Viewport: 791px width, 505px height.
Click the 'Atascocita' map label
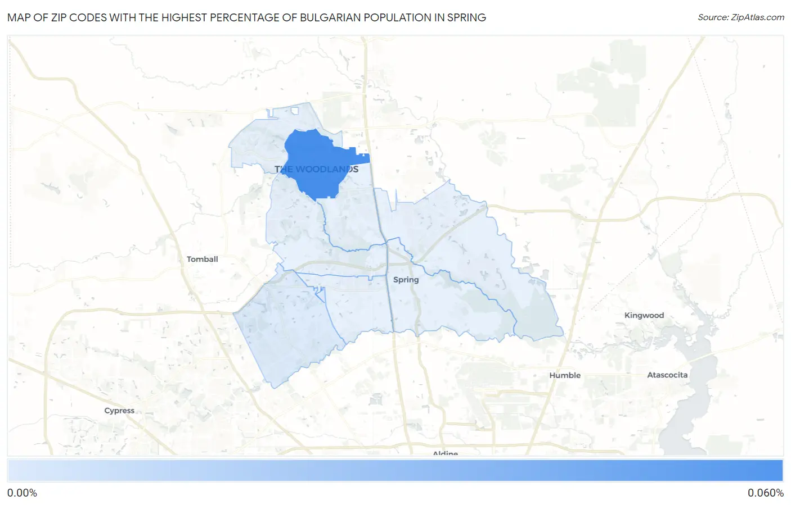click(667, 375)
